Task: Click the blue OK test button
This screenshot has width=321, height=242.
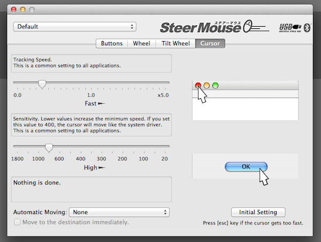Action: point(246,167)
